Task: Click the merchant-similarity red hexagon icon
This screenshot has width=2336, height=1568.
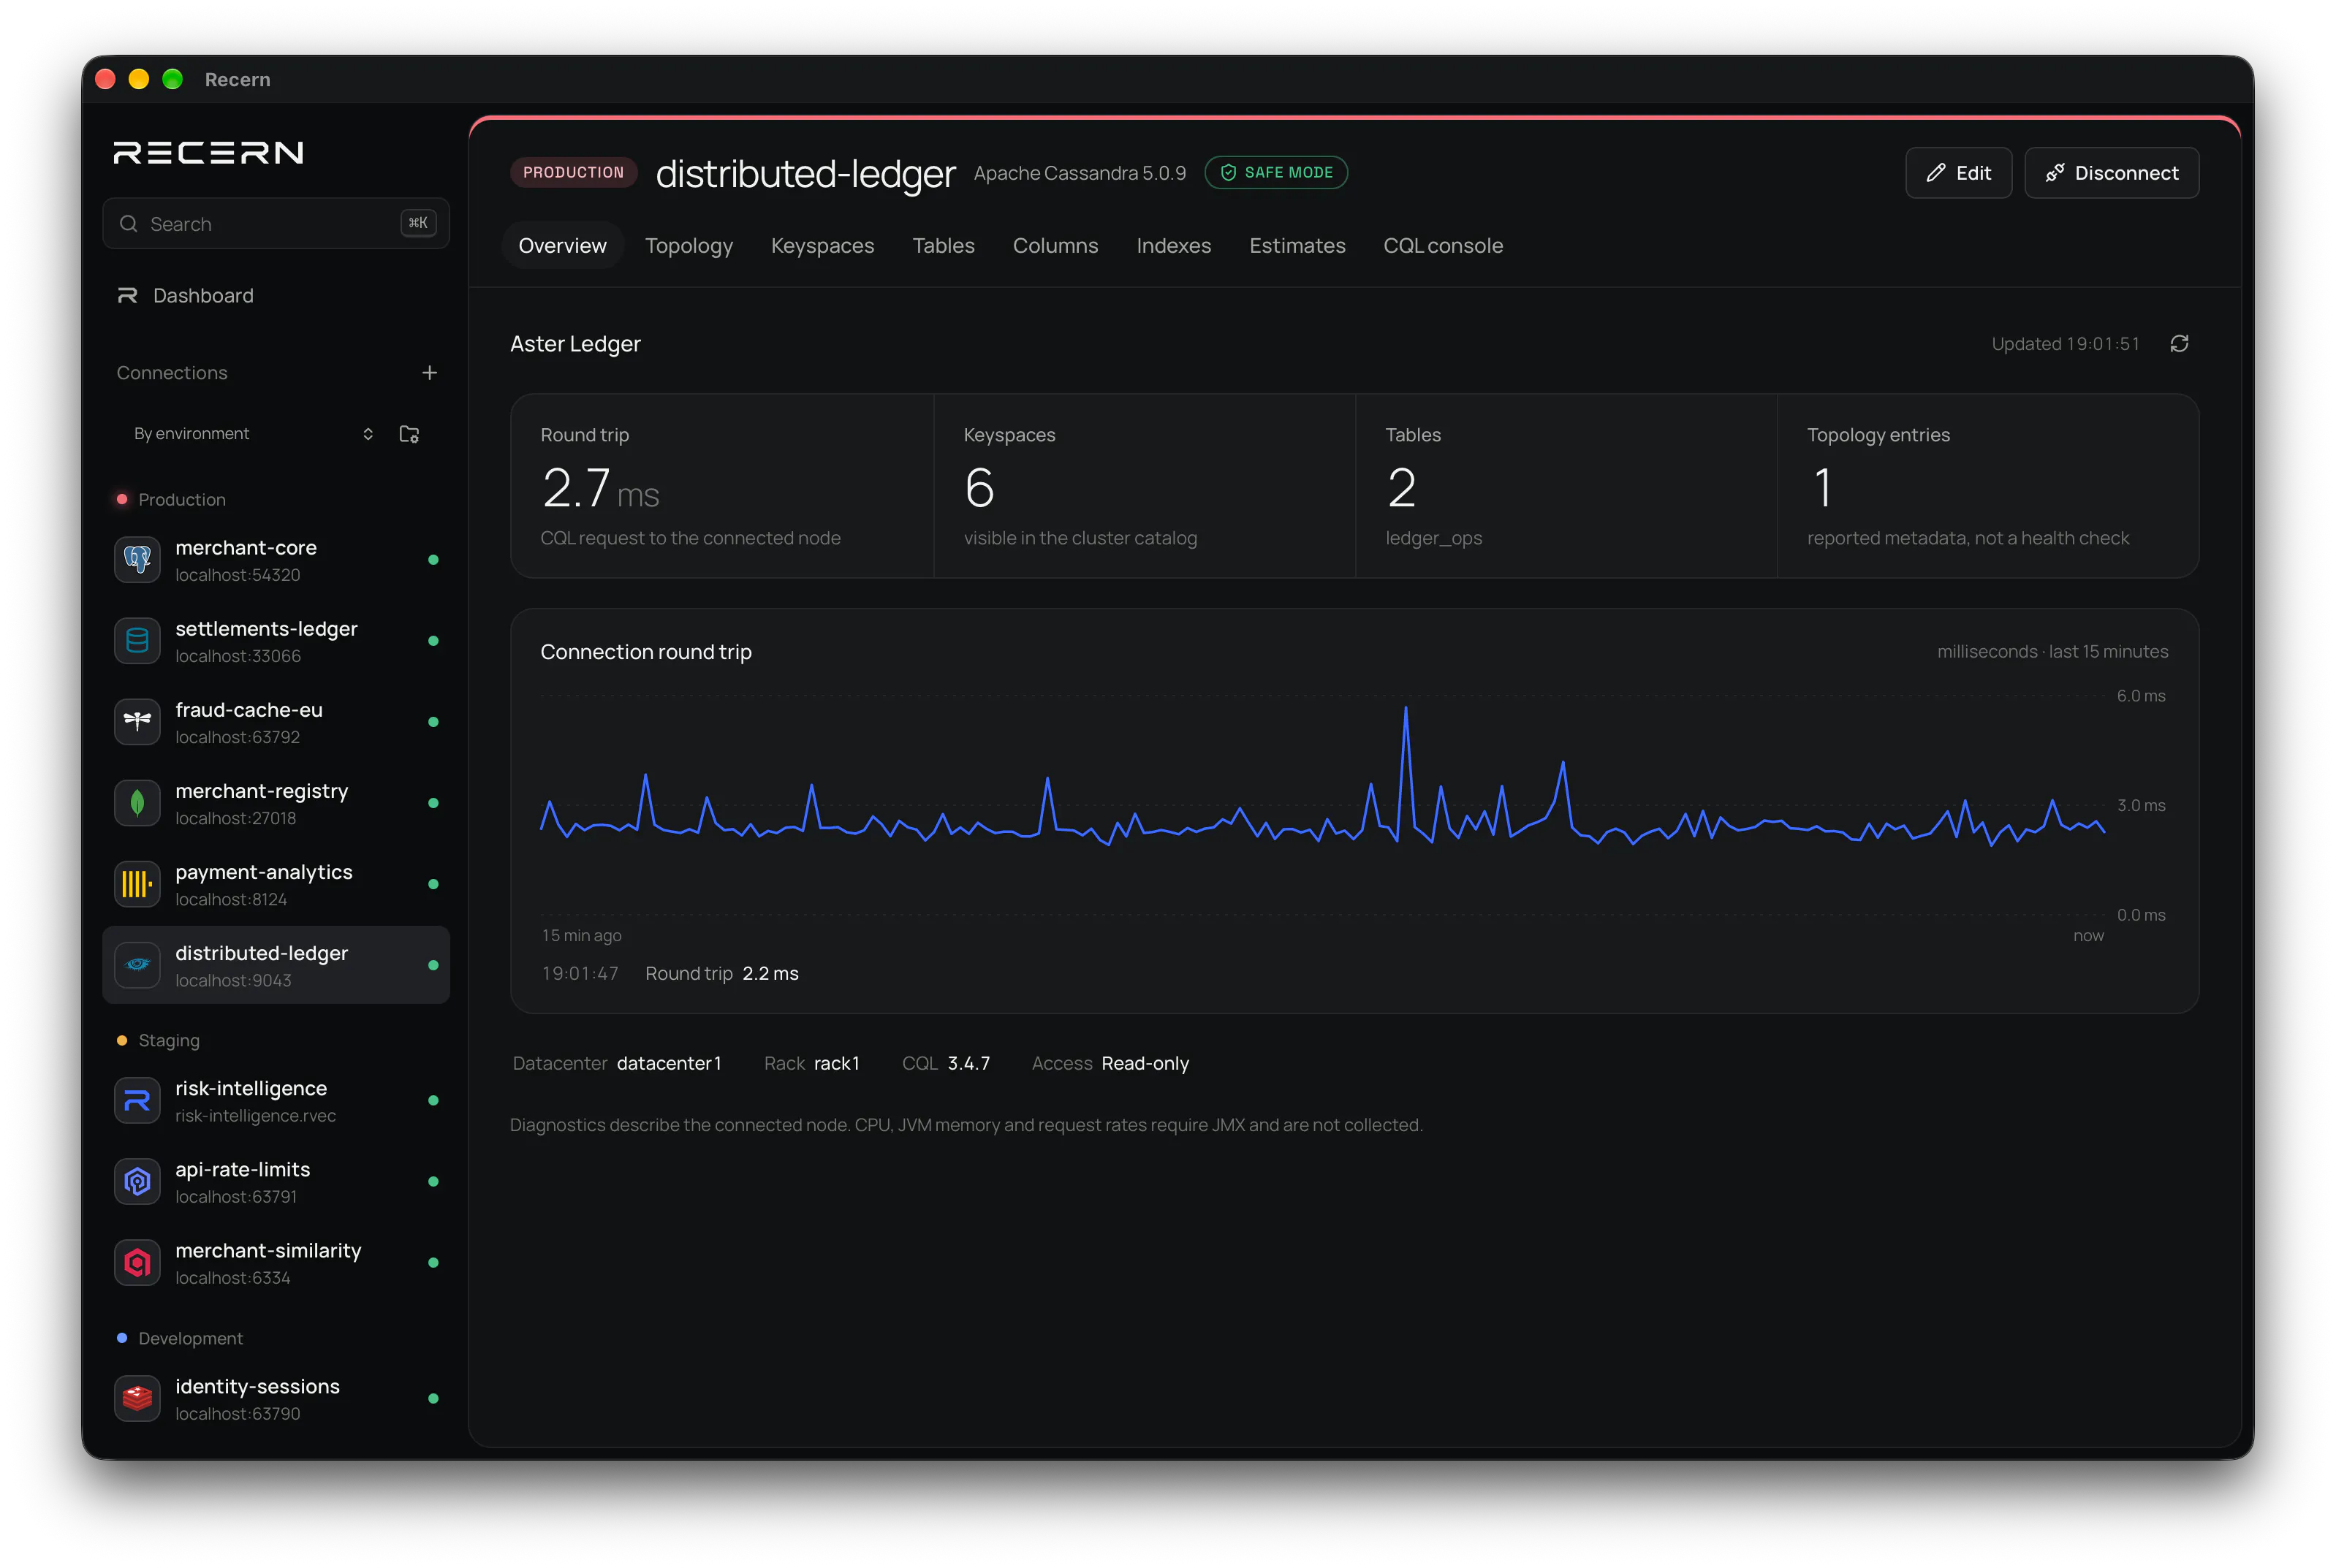Action: [137, 1262]
